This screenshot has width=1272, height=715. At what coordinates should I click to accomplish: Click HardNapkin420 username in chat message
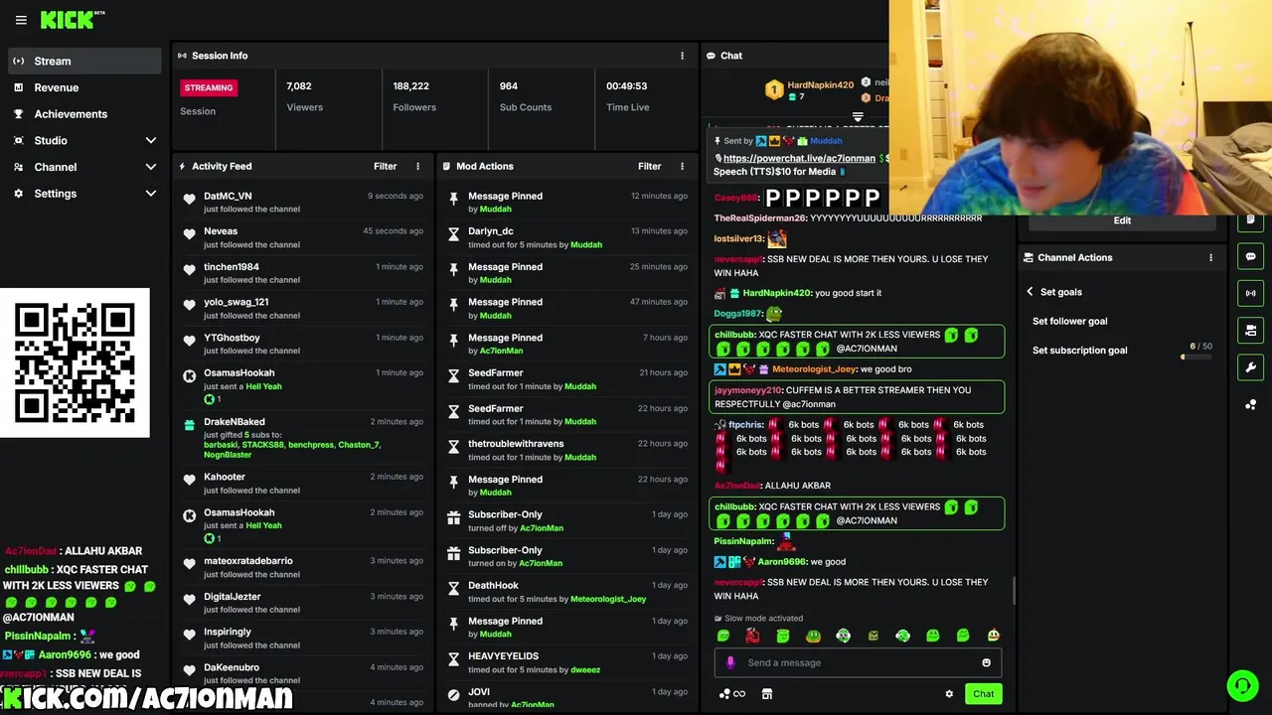click(777, 293)
